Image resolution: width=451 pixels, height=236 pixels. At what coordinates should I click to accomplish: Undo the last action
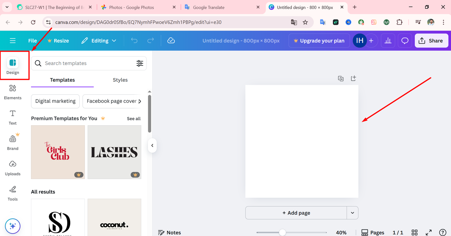[x=134, y=41]
